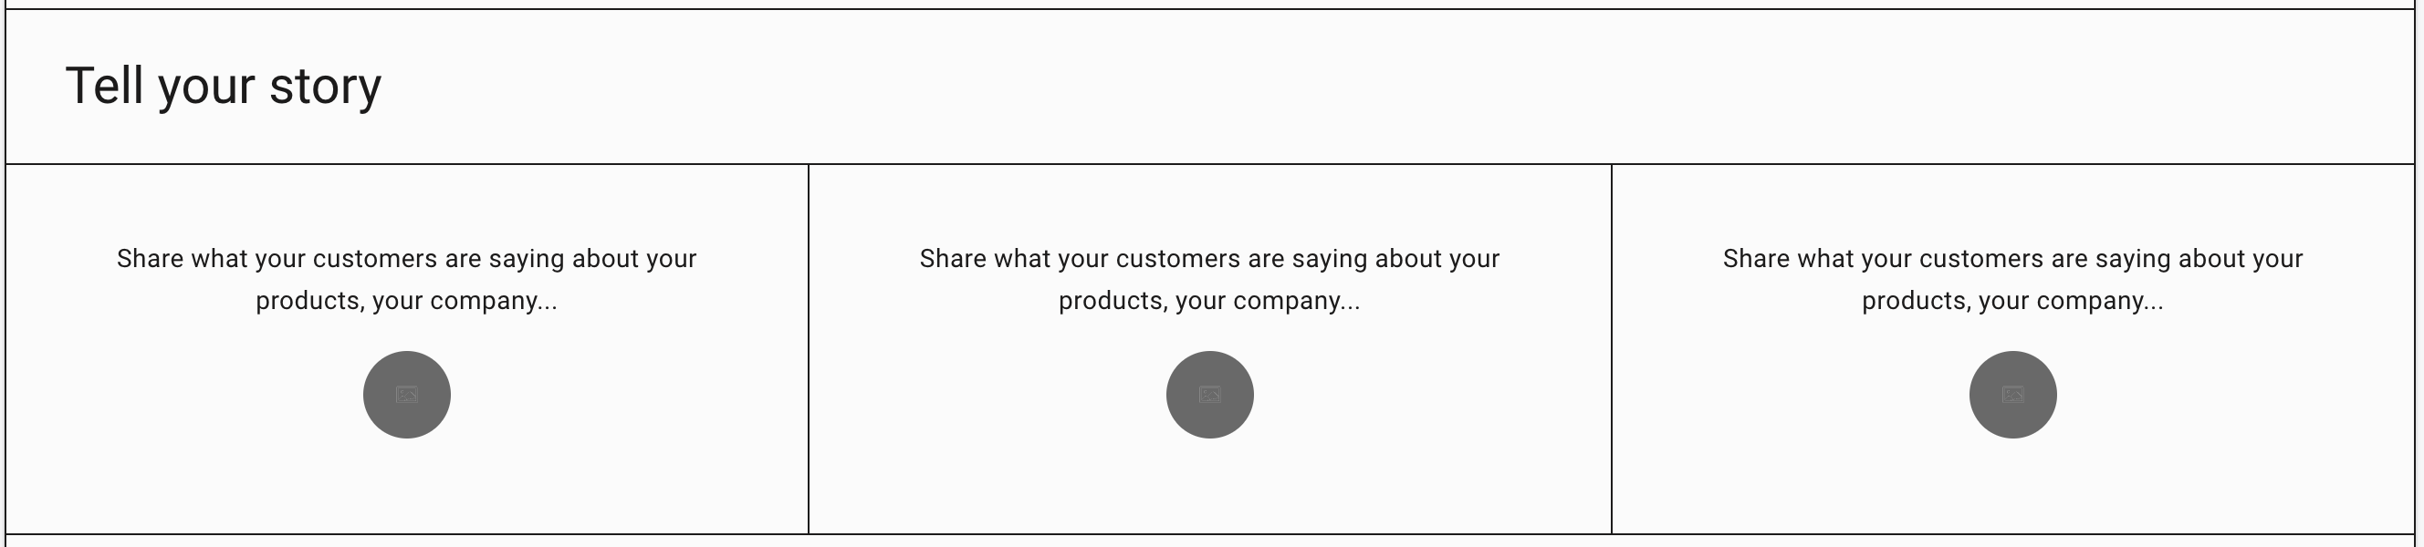
Task: Click blank area above third testimonial text
Action: coord(2012,205)
